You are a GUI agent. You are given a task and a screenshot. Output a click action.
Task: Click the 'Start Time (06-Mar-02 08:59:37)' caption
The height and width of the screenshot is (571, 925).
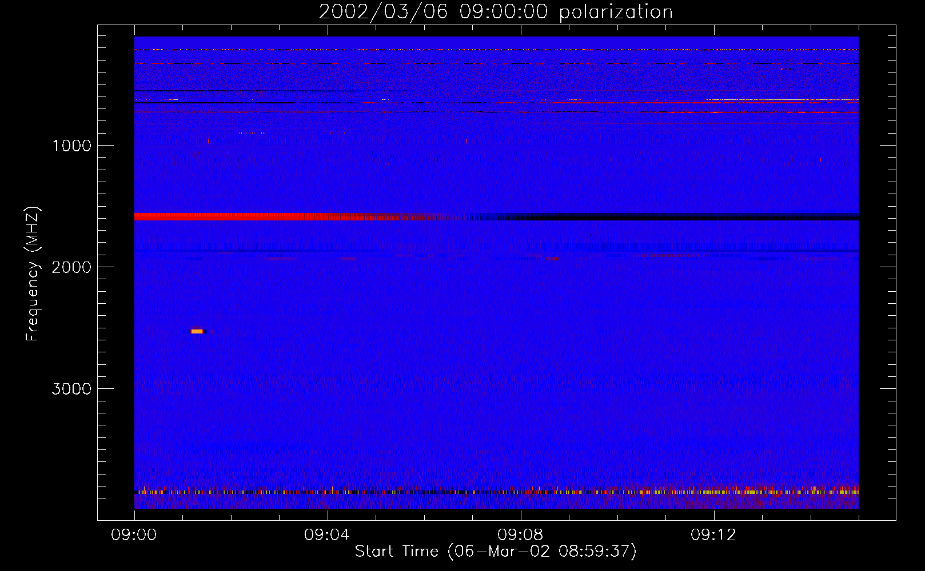(x=496, y=552)
